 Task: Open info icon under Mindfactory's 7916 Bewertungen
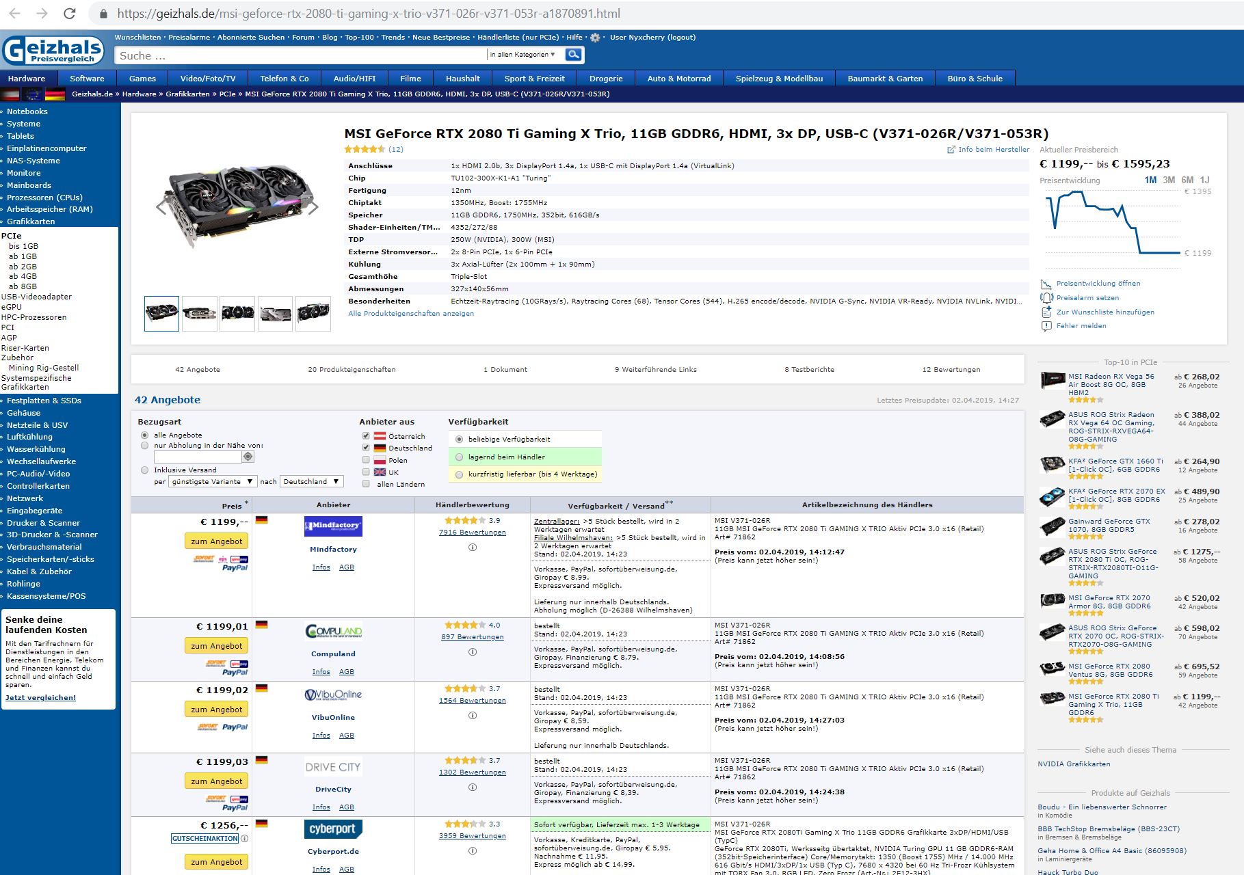coord(473,547)
